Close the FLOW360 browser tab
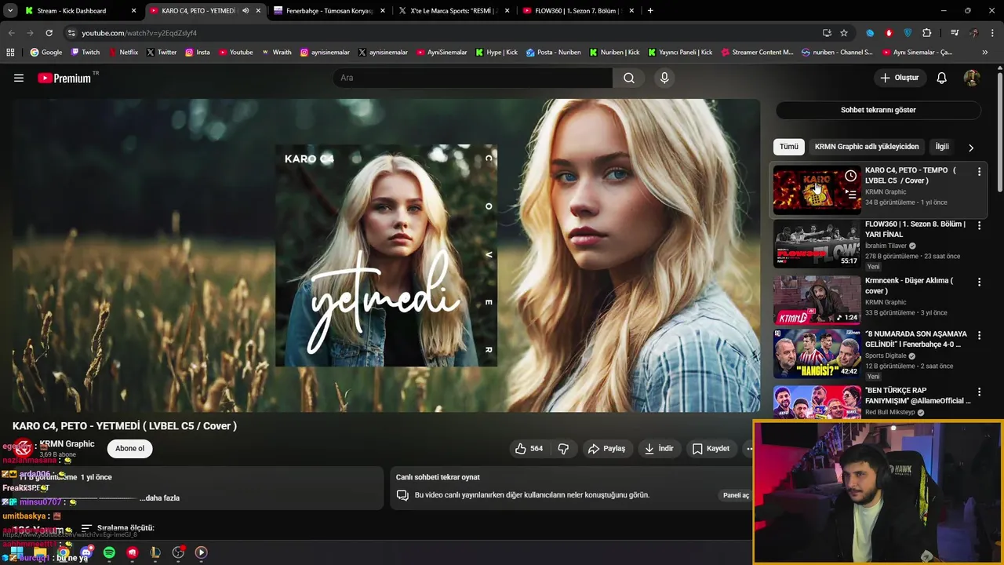The image size is (1004, 565). pyautogui.click(x=631, y=11)
